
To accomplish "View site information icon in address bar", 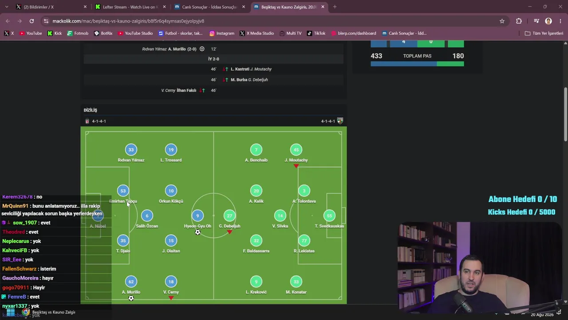I will [x=46, y=21].
